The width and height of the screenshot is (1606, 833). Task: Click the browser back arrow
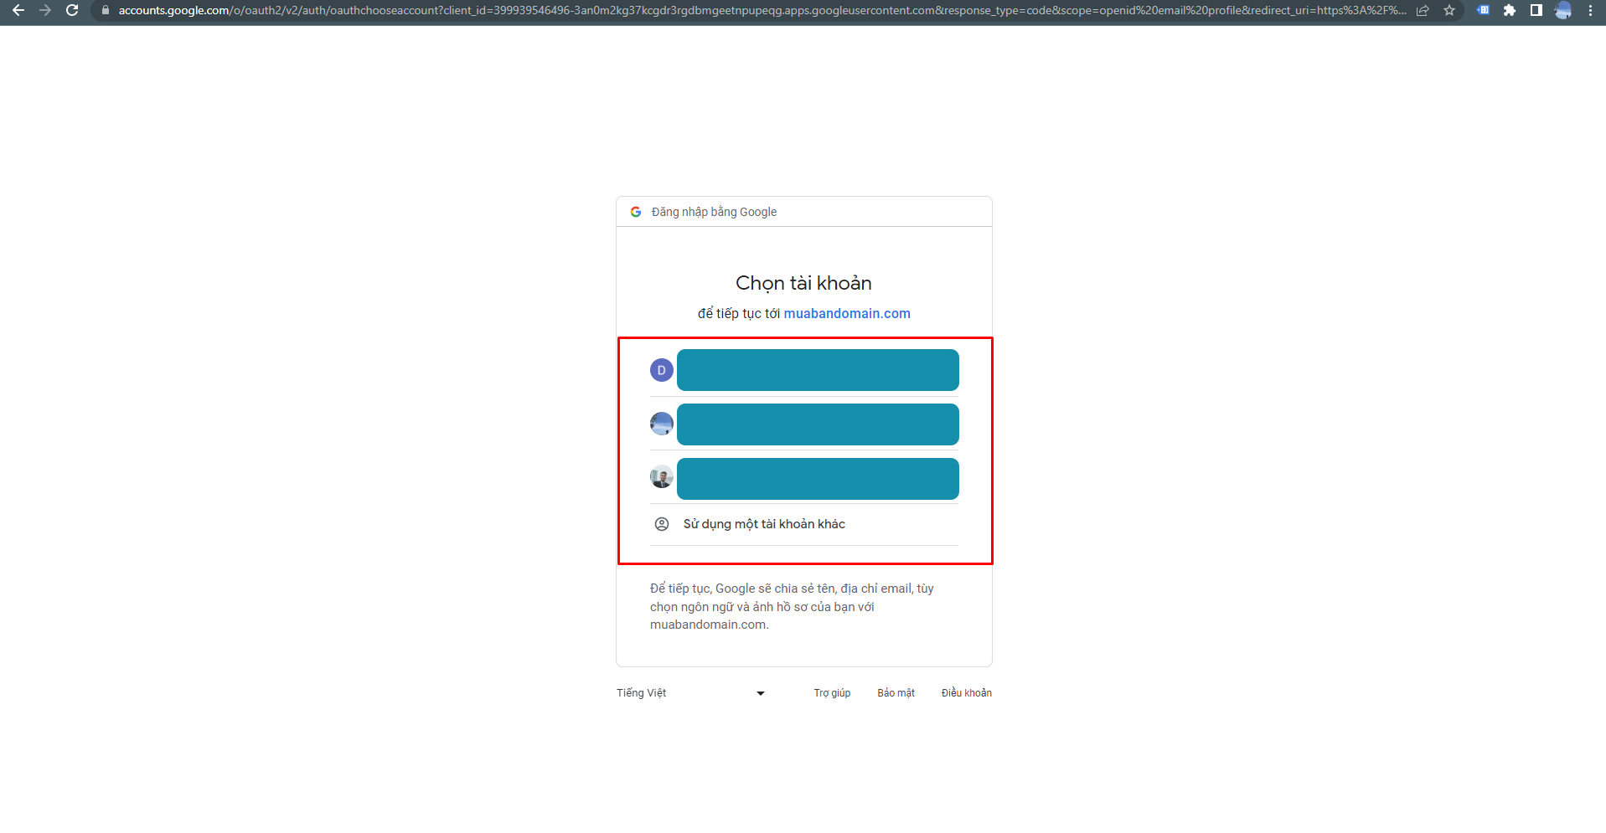18,11
